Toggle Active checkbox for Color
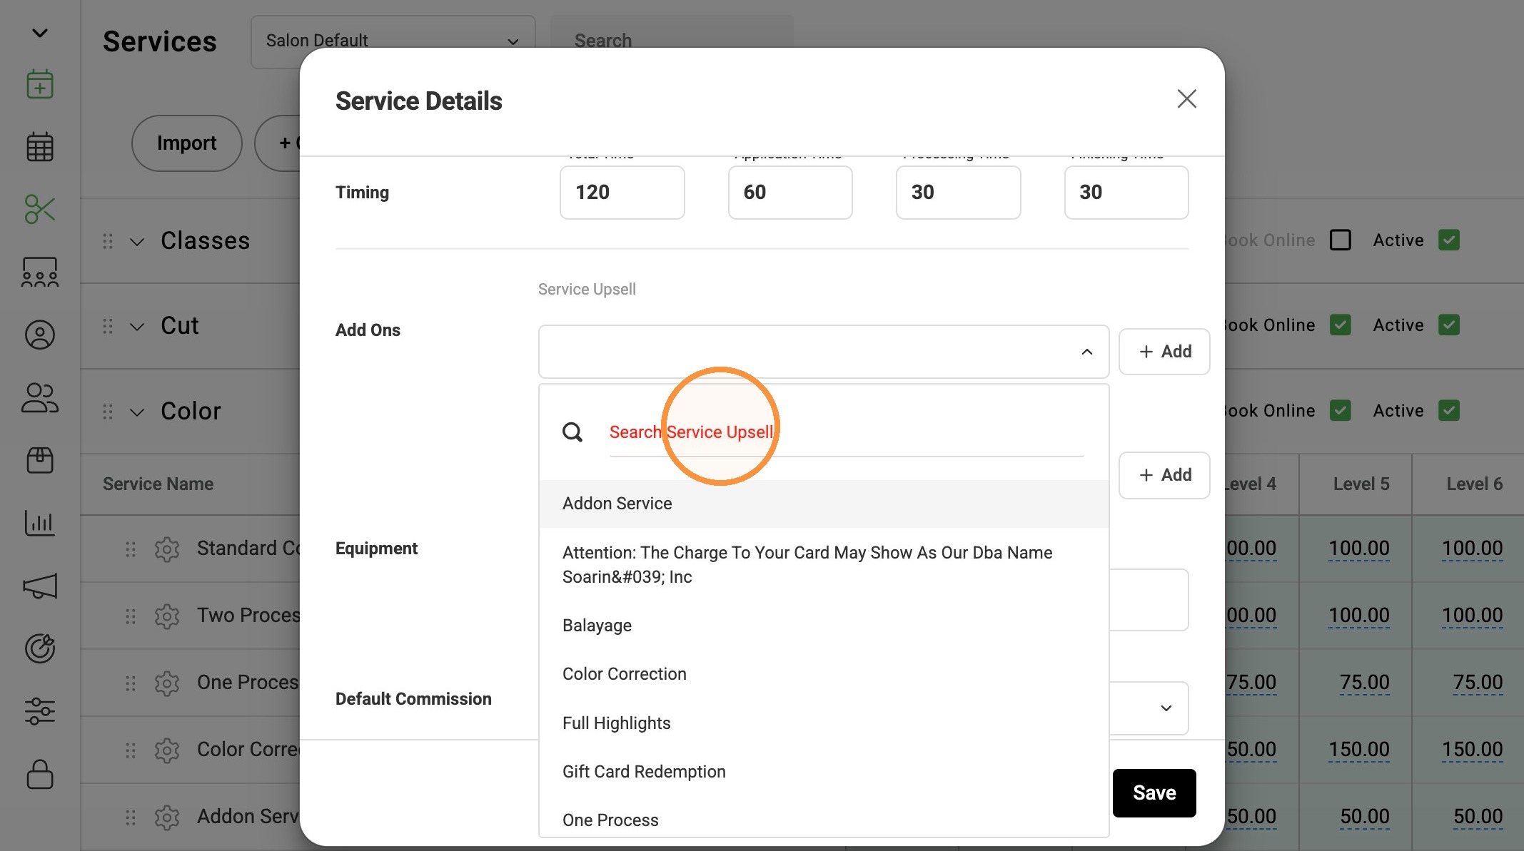Screen dimensions: 1524x851 click(1449, 410)
